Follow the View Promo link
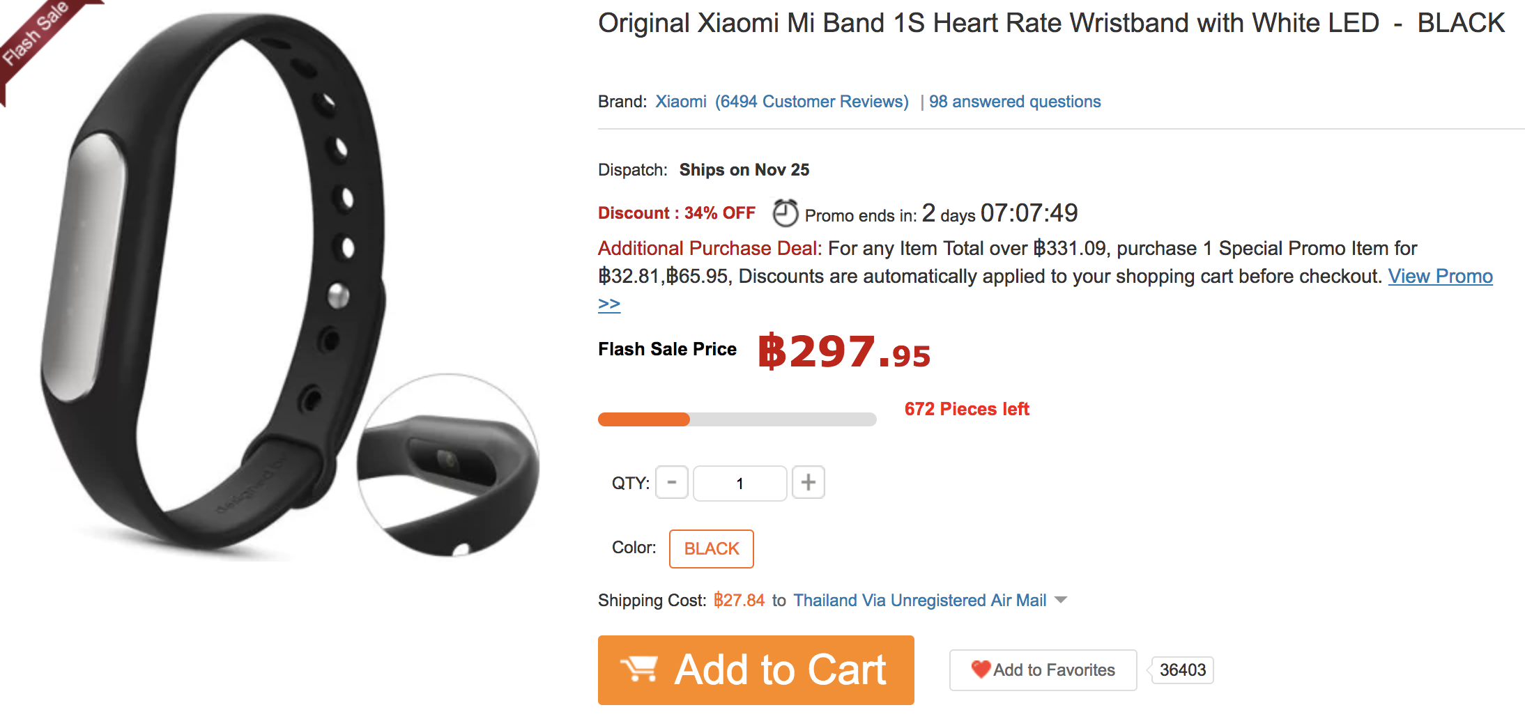The width and height of the screenshot is (1525, 719). (1440, 277)
